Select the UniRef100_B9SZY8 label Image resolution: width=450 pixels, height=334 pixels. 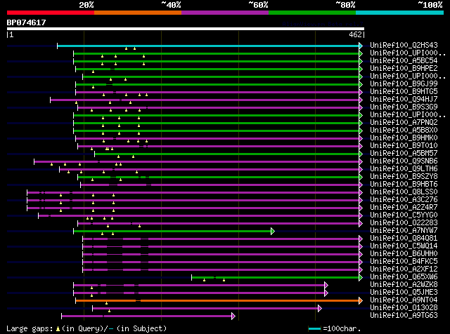tap(404, 177)
